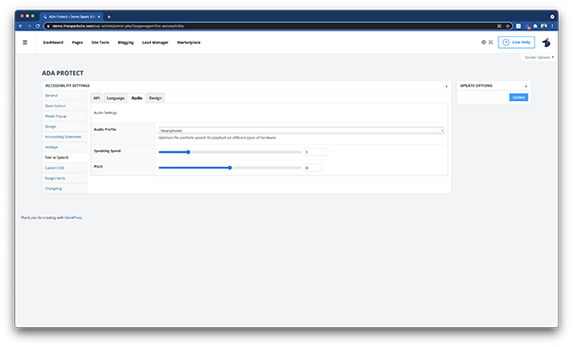Select the Text to Speech section

click(56, 157)
